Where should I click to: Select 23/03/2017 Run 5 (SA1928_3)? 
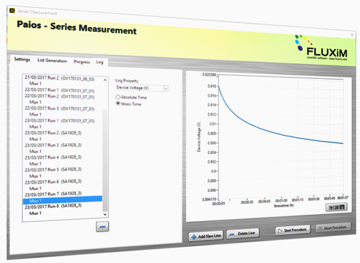click(53, 170)
